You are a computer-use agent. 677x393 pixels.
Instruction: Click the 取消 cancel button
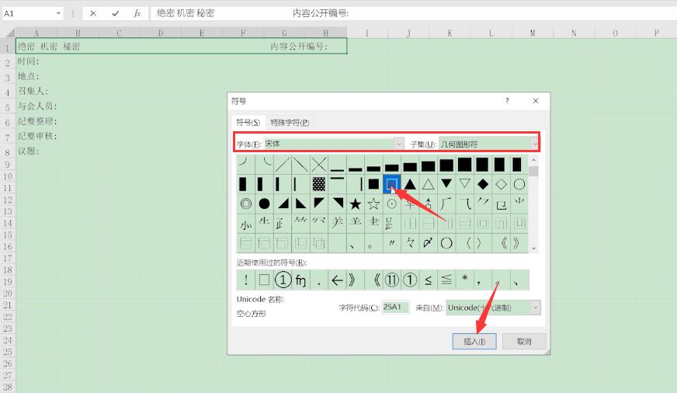tap(524, 342)
